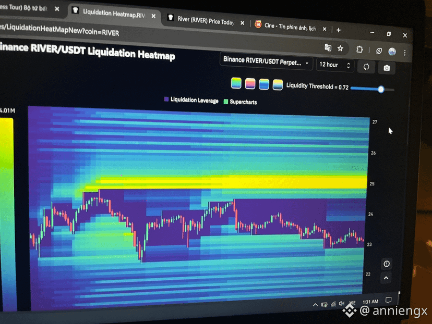Screen dimensions: 432x324
Task: Select the pink-orange heatmap color scheme
Action: 250,84
